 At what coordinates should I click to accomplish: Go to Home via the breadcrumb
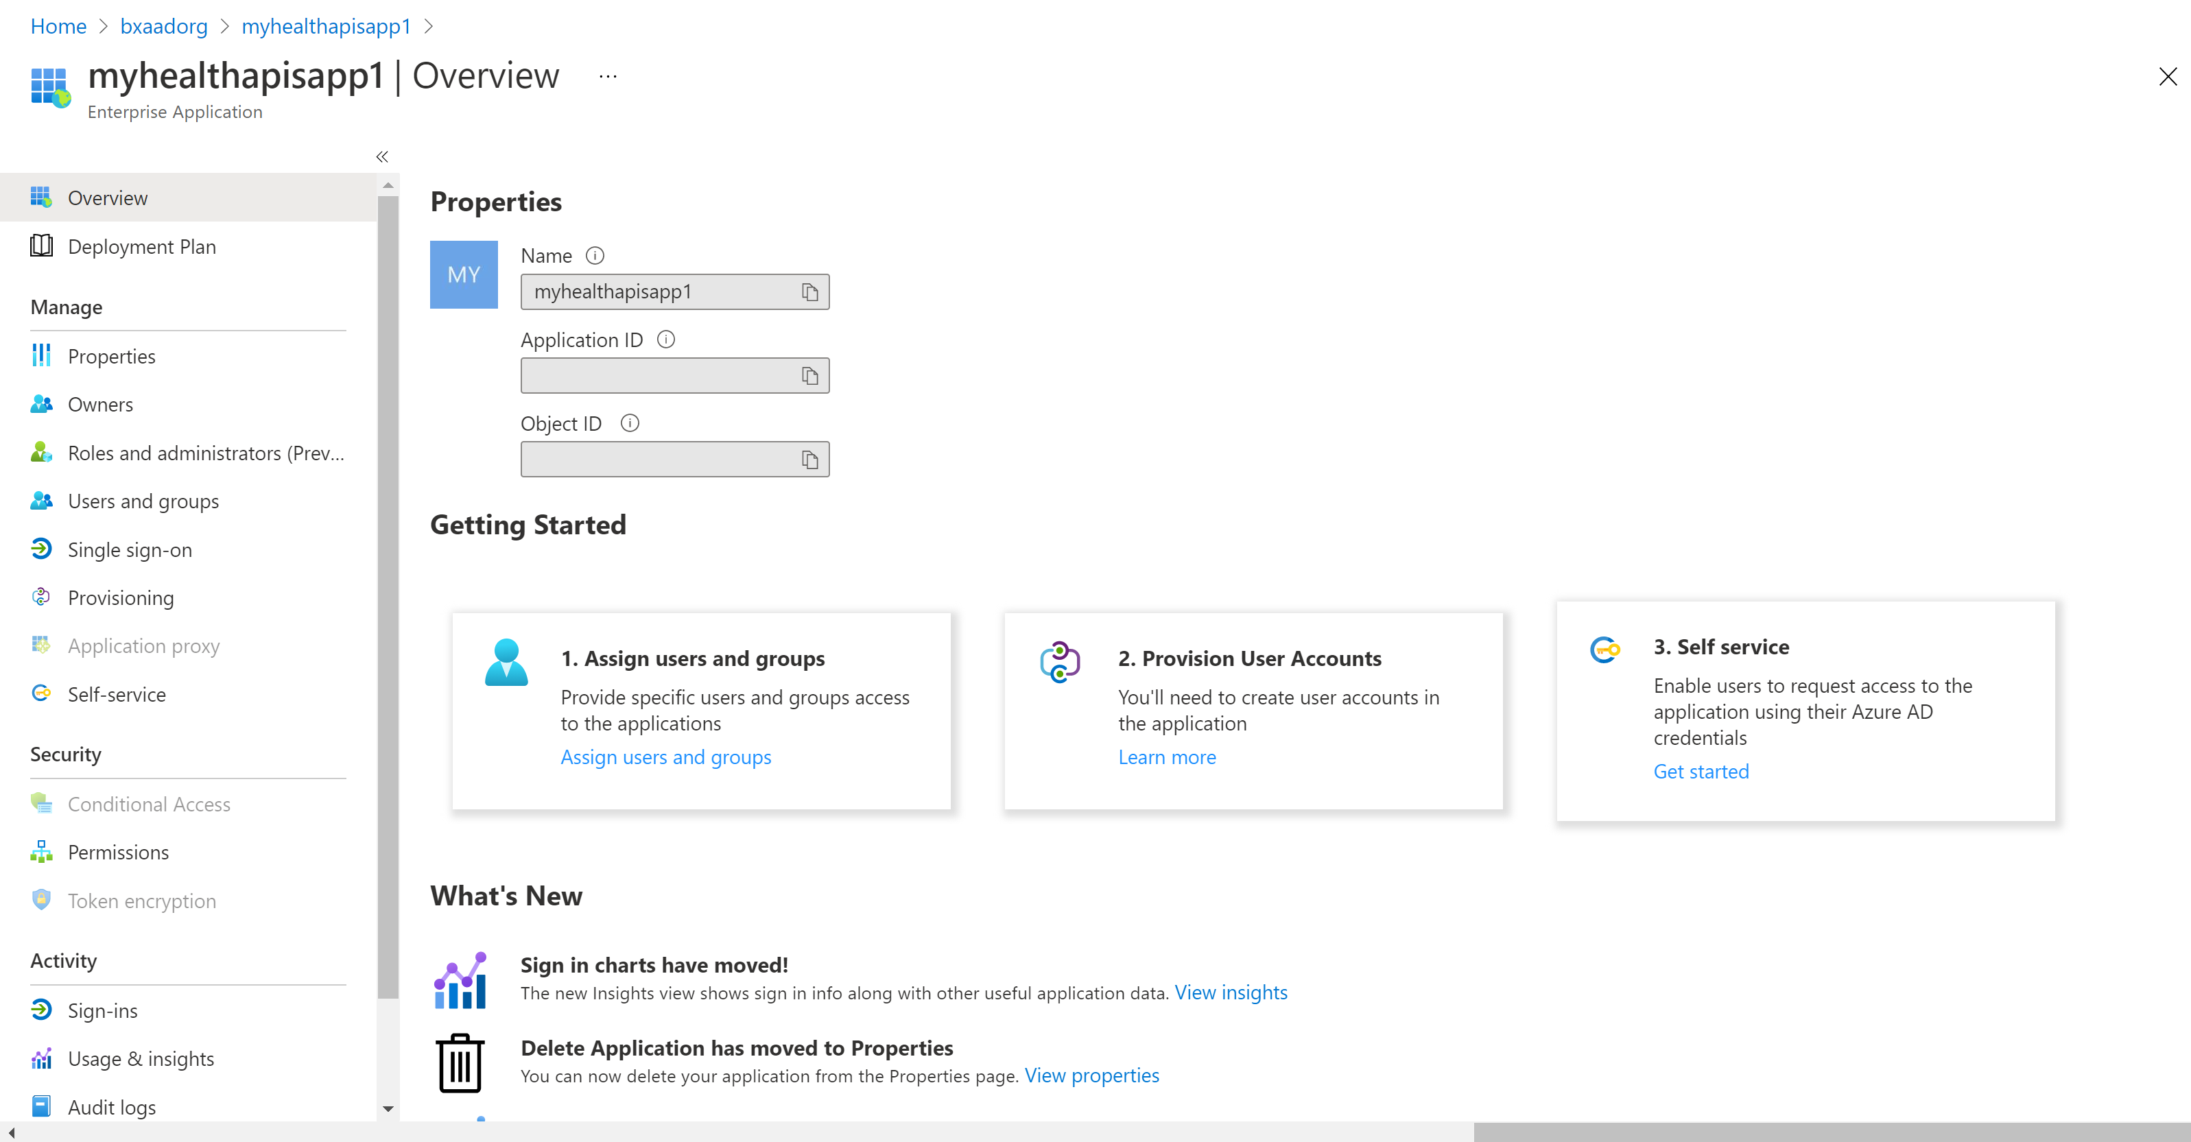[x=59, y=26]
